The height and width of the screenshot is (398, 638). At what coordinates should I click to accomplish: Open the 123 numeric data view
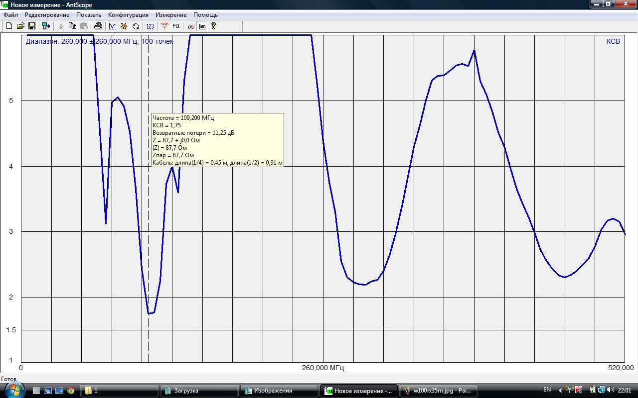pos(150,26)
